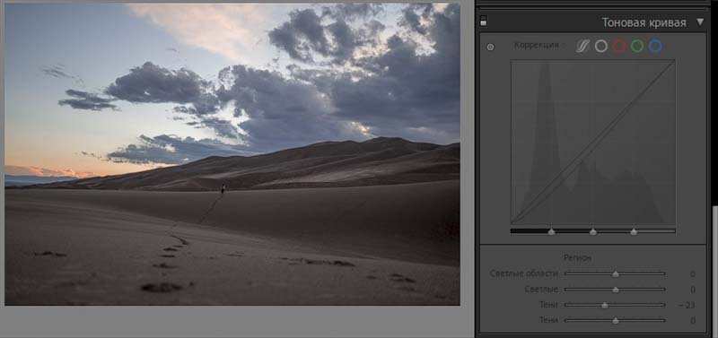
Task: Click the slider handle set to -23
Action: (x=605, y=305)
